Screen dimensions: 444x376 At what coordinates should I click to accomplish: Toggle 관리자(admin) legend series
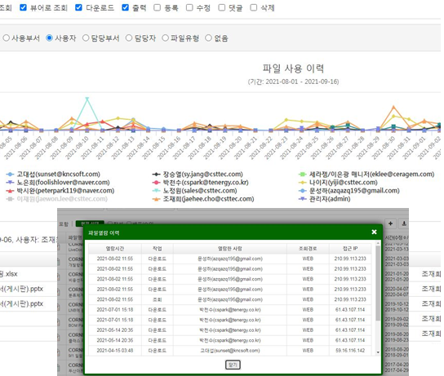[325, 199]
